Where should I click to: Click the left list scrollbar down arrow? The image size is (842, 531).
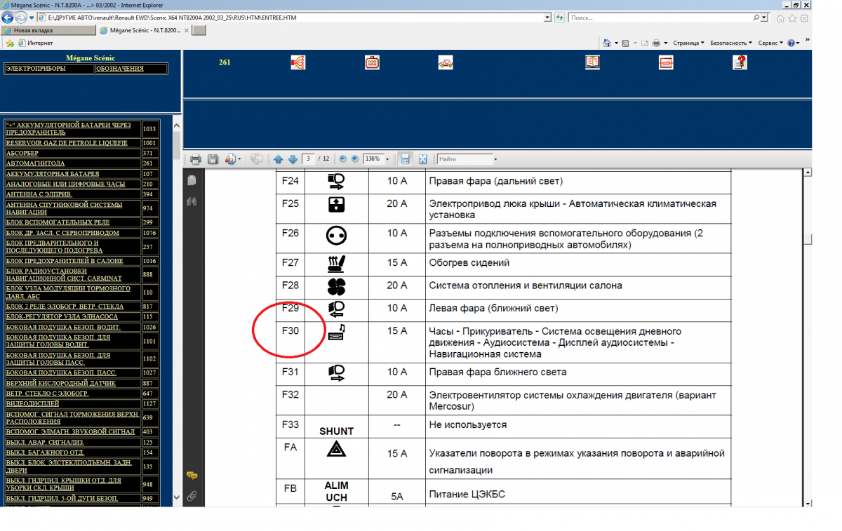point(176,498)
